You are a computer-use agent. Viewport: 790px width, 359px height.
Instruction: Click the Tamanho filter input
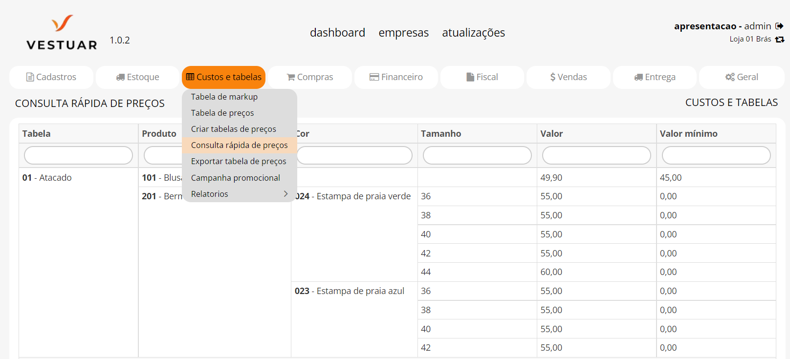tap(477, 155)
